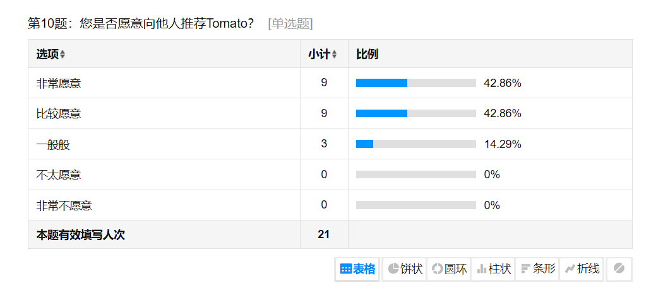The image size is (663, 291).
Task: Switch to 条形 bar chart view
Action: [x=537, y=269]
